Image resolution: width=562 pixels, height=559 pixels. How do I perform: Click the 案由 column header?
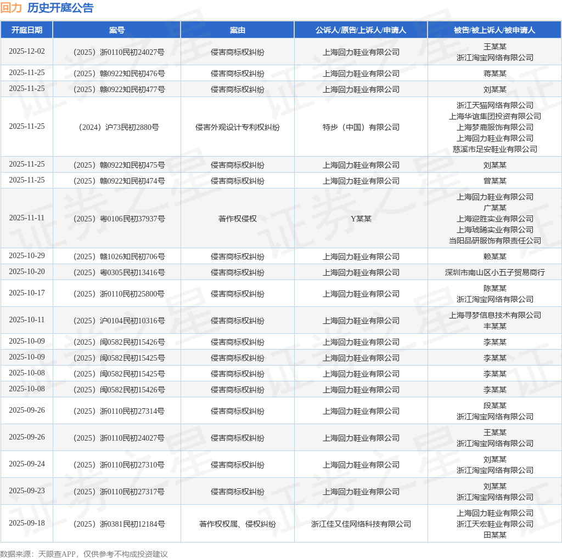click(237, 30)
